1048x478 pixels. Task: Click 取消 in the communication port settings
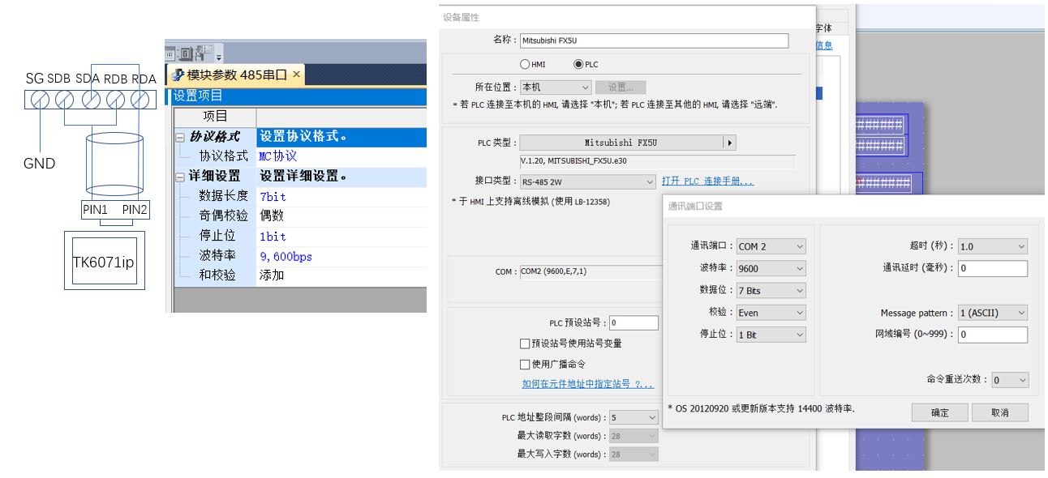point(999,412)
